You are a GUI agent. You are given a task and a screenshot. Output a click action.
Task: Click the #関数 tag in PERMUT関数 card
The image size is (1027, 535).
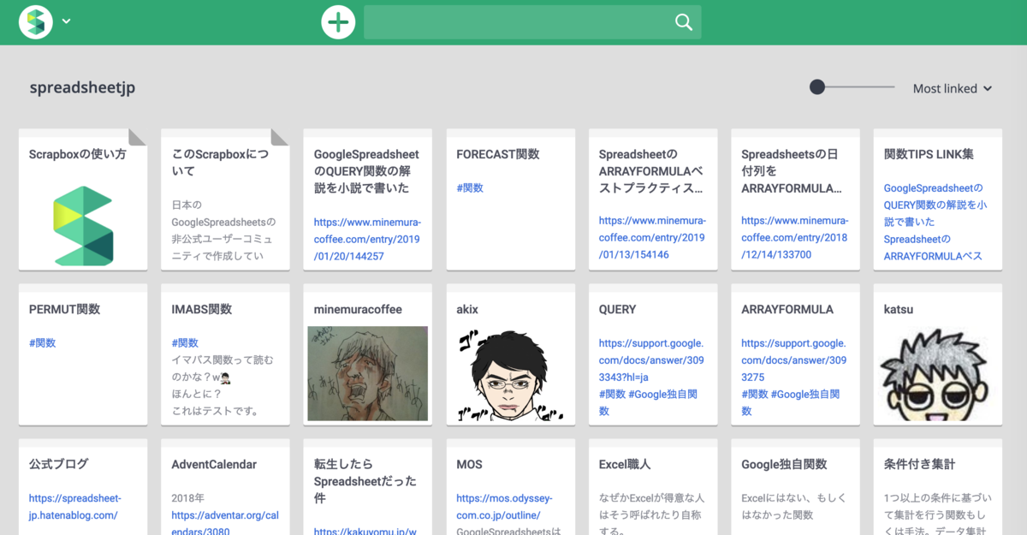click(43, 342)
